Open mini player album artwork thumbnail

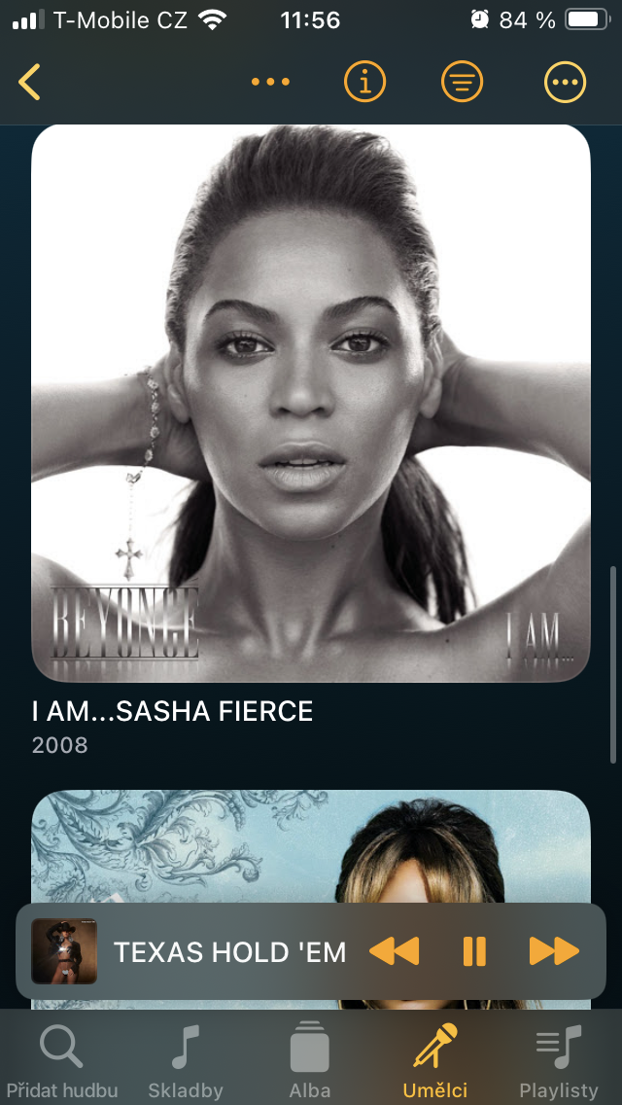[x=64, y=951]
